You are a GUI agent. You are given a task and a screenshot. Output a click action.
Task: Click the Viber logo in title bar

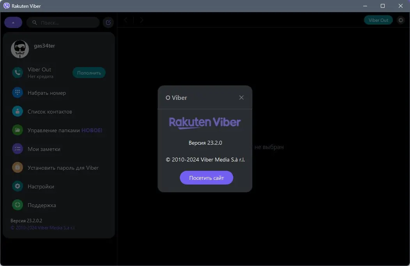pyautogui.click(x=7, y=6)
